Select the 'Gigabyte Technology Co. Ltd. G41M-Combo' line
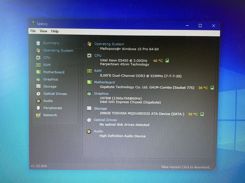The image size is (245, 183). tap(147, 87)
